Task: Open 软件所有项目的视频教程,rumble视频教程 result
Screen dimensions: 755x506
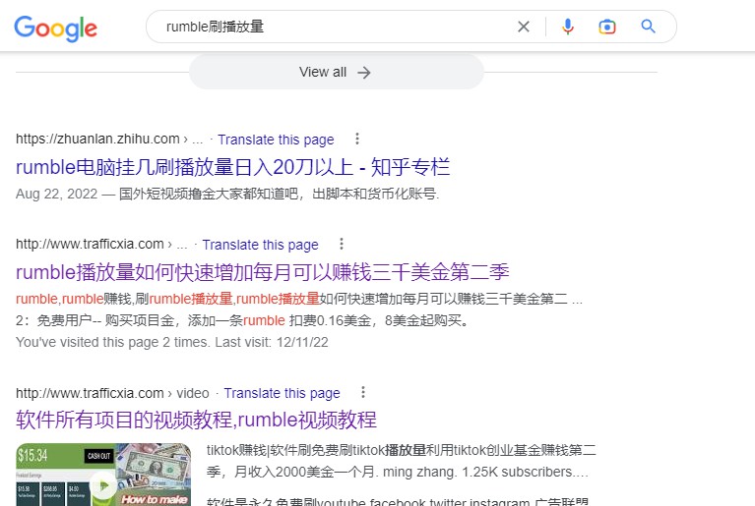Action: coord(197,420)
